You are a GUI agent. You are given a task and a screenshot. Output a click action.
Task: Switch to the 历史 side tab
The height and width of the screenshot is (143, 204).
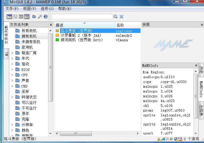[x=201, y=70]
